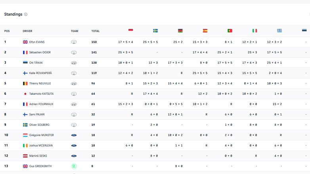Click the Spain flag column header
Viewport: 310px width, 174px height.
point(205,31)
